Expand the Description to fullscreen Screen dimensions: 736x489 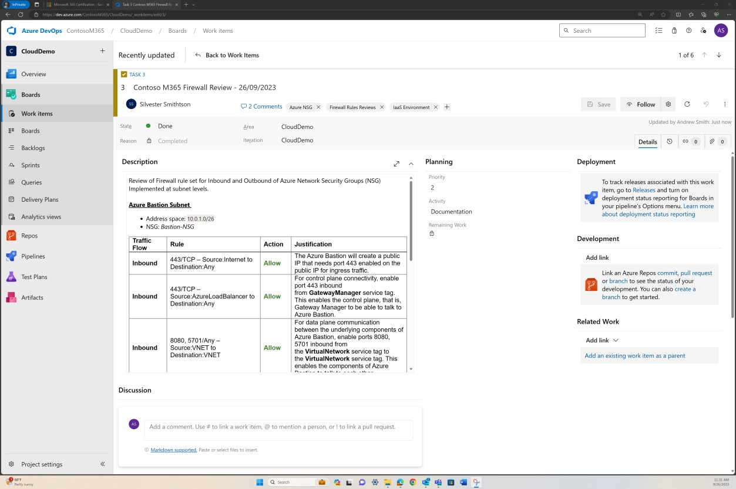point(396,164)
